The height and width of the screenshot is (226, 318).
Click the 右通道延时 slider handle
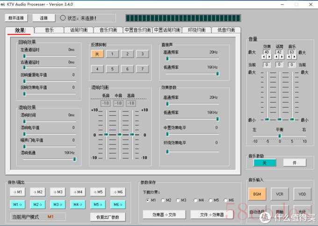click(24, 68)
